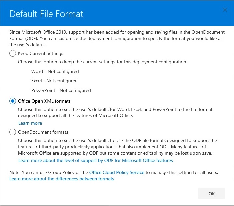Click the 'OpenDocument formats' label text
Image resolution: width=234 pixels, height=206 pixels.
(43, 132)
